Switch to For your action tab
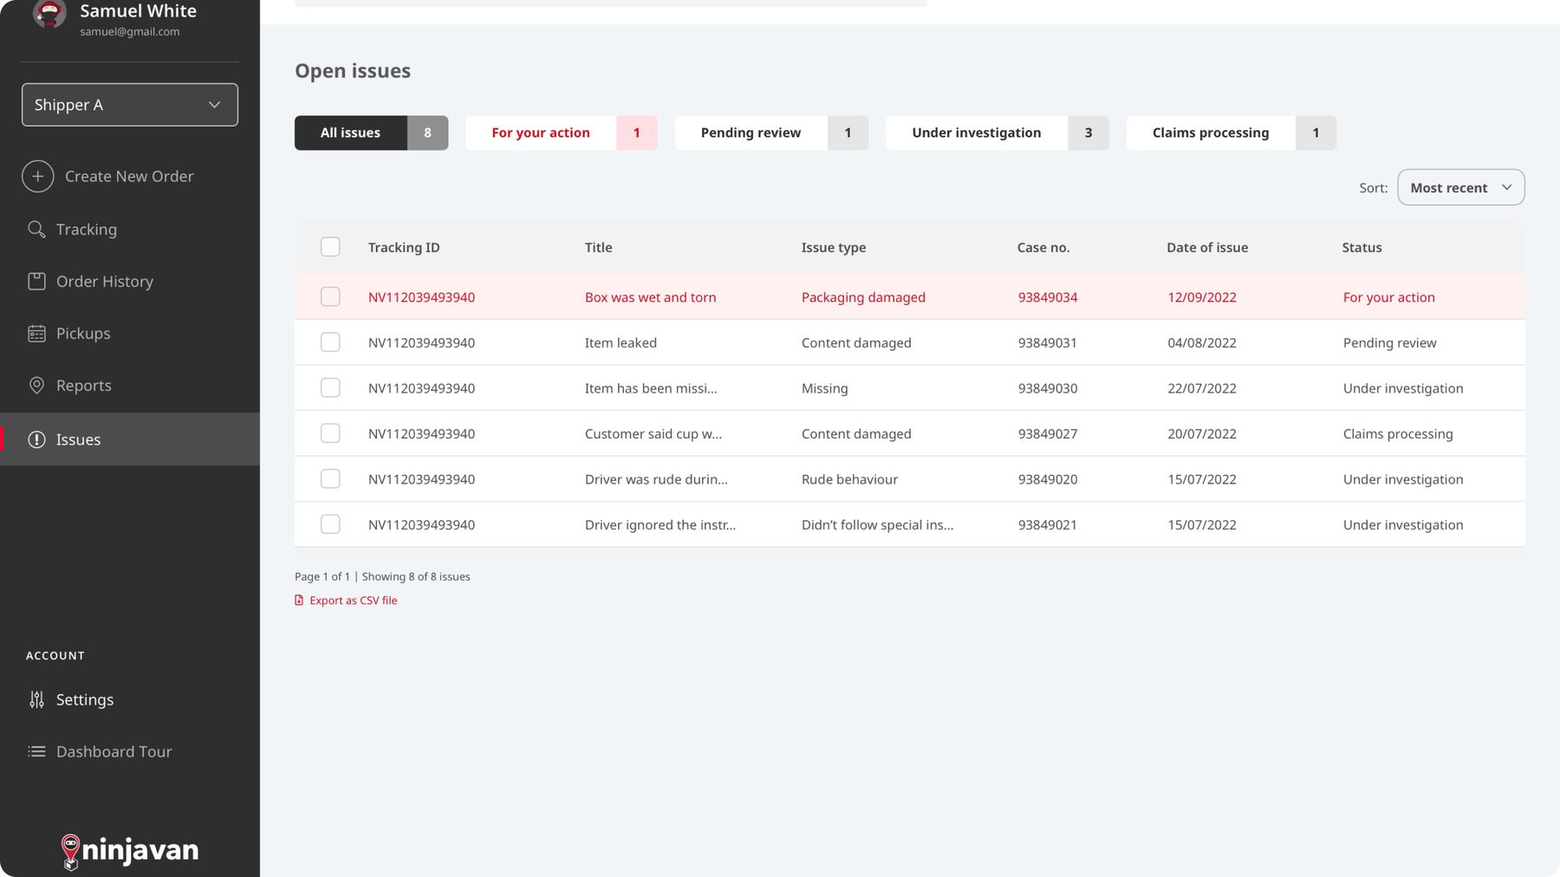 click(x=561, y=133)
